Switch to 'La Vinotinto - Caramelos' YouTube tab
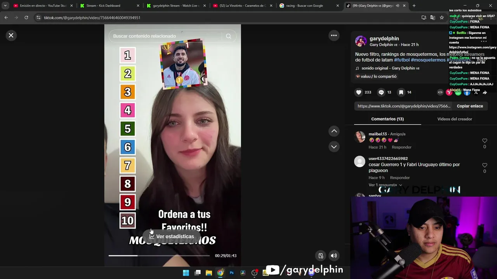The width and height of the screenshot is (497, 279). pyautogui.click(x=242, y=6)
